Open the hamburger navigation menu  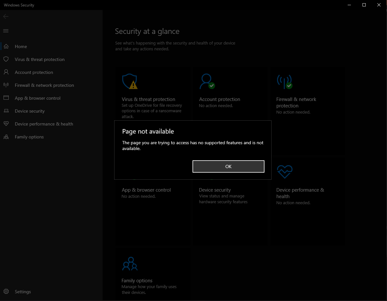(x=6, y=31)
